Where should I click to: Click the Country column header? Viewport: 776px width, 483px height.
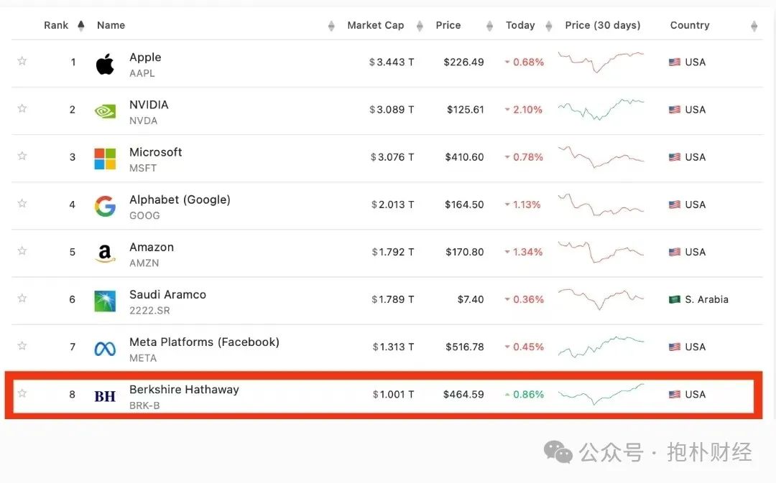click(690, 25)
